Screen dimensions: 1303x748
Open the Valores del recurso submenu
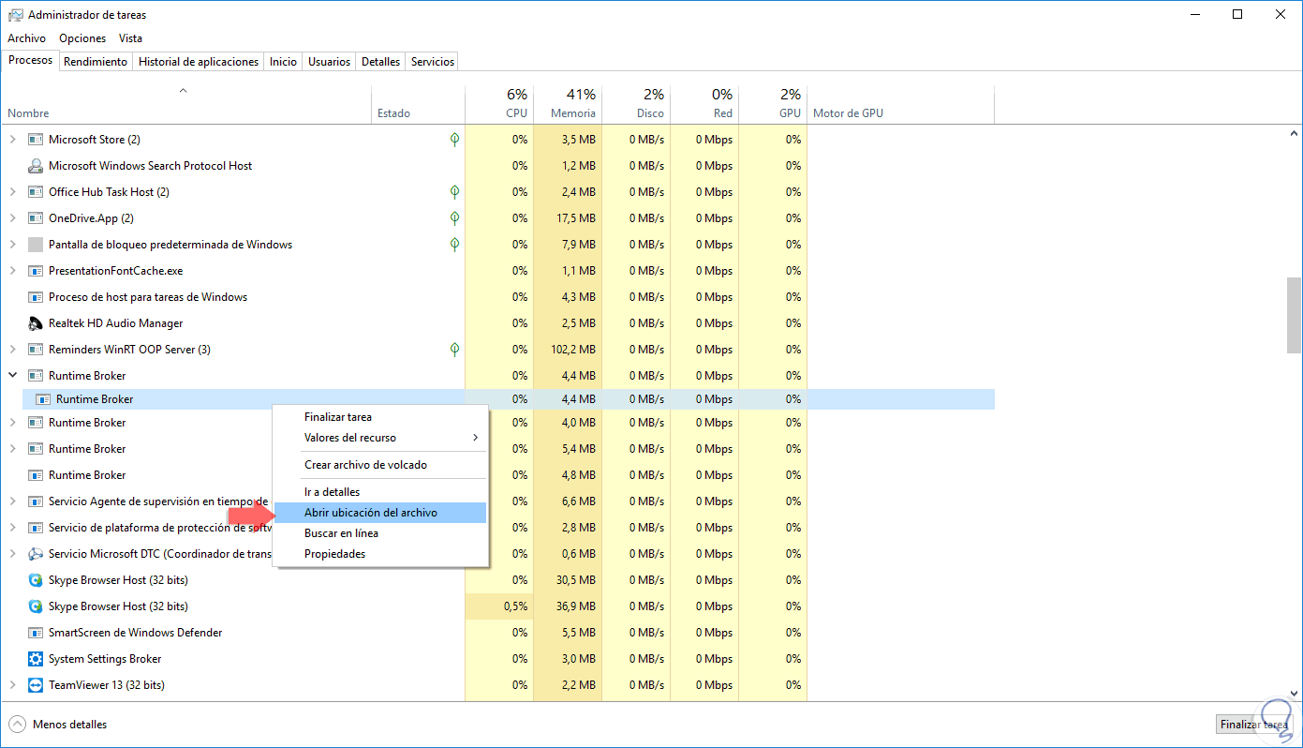pyautogui.click(x=380, y=438)
